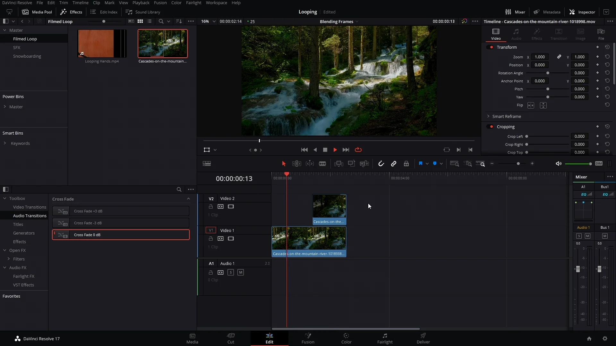This screenshot has width=616, height=346.
Task: Mute the Audio 1 track
Action: (241, 272)
